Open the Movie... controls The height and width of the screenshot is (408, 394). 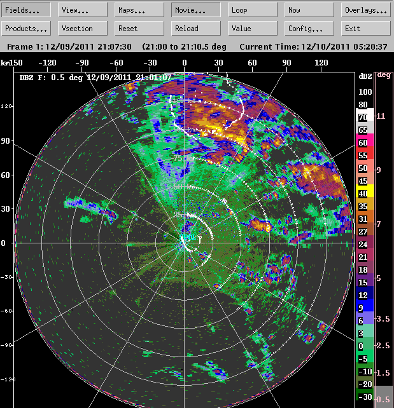point(196,10)
